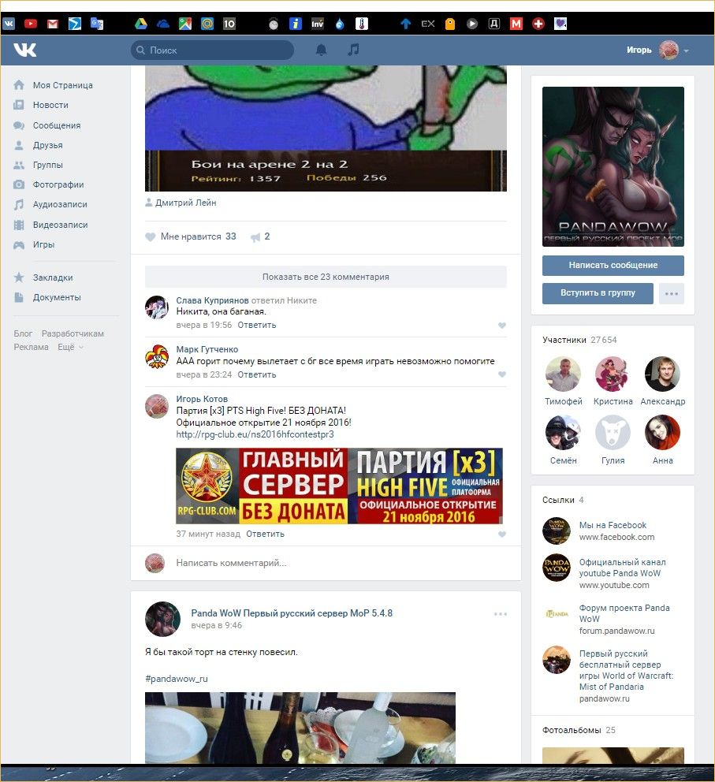Open the YouTube bookmark icon
Image resolution: width=715 pixels, height=782 pixels.
click(x=31, y=24)
